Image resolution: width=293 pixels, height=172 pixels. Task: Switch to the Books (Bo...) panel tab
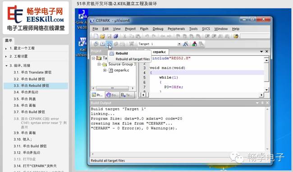tap(112, 95)
